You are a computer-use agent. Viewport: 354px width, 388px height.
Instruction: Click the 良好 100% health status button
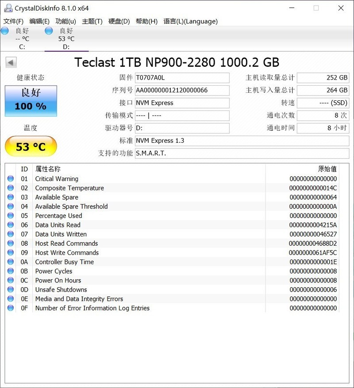coord(31,101)
